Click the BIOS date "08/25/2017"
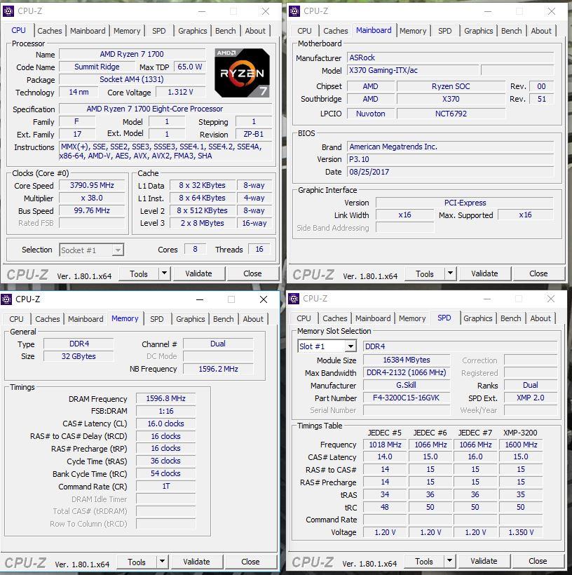The image size is (572, 575). tap(450, 172)
